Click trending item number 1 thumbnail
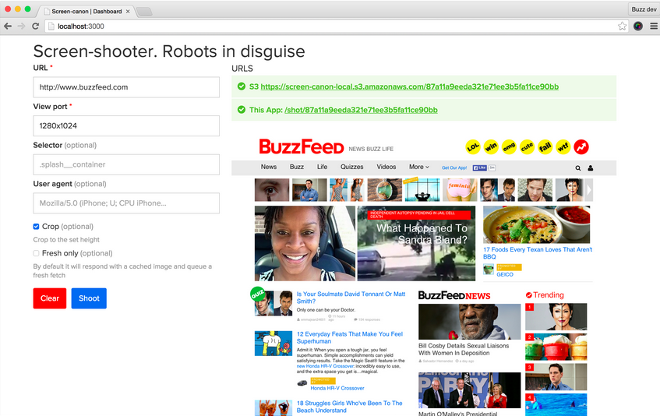This screenshot has width=660, height=416. [556, 317]
